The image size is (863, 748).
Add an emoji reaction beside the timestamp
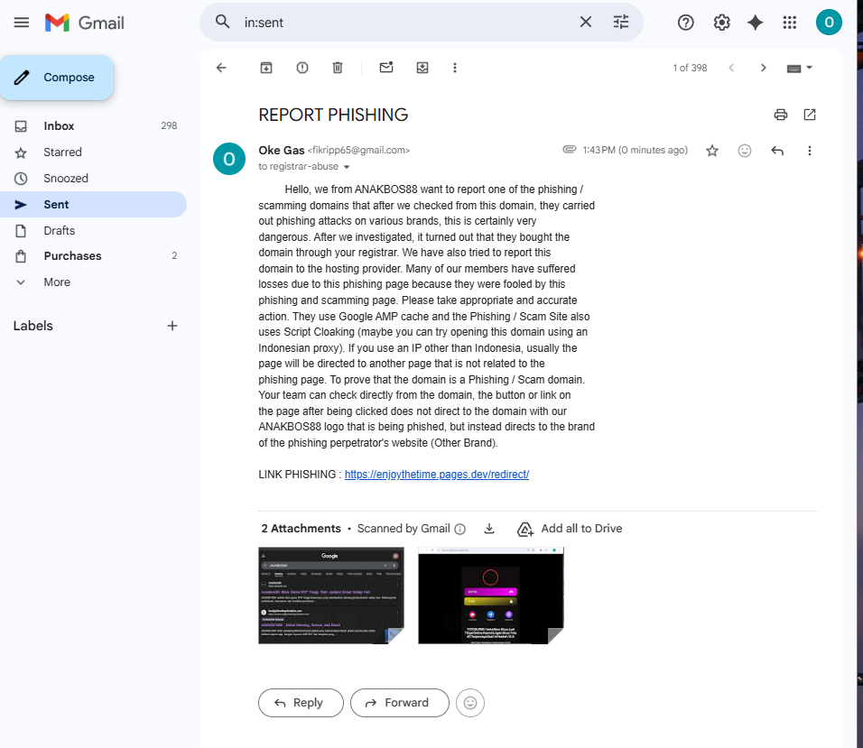pyautogui.click(x=745, y=151)
